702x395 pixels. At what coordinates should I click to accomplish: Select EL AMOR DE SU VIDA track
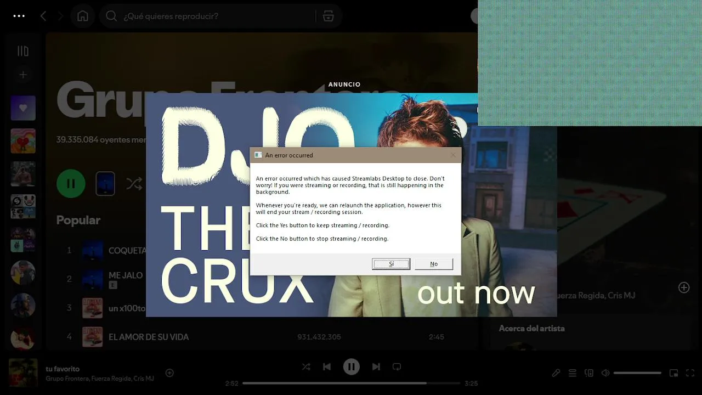(149, 337)
